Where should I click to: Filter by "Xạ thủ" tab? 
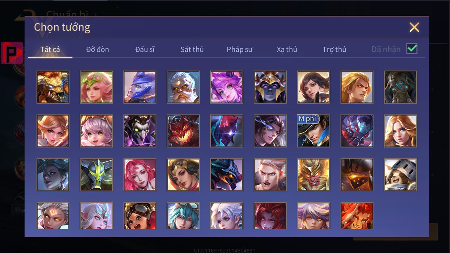click(x=287, y=50)
